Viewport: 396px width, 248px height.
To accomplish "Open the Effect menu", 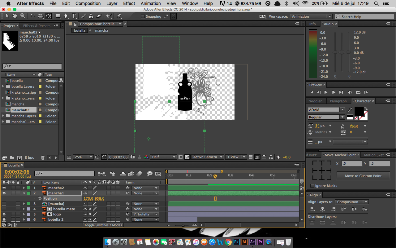I will coord(129,3).
